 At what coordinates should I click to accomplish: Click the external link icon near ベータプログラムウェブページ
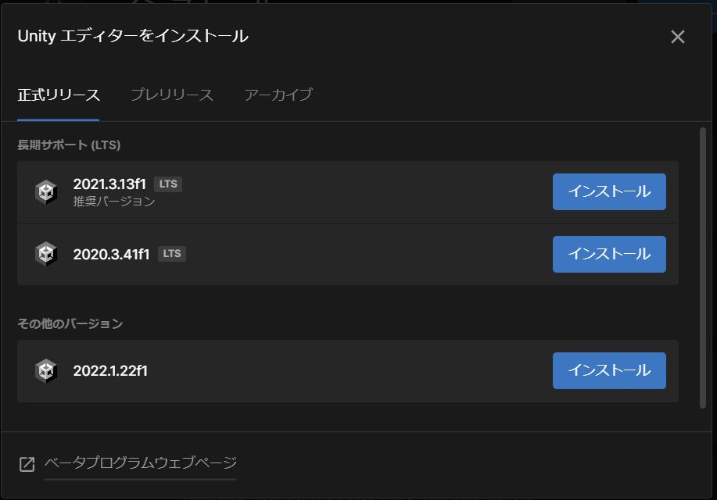pyautogui.click(x=27, y=464)
